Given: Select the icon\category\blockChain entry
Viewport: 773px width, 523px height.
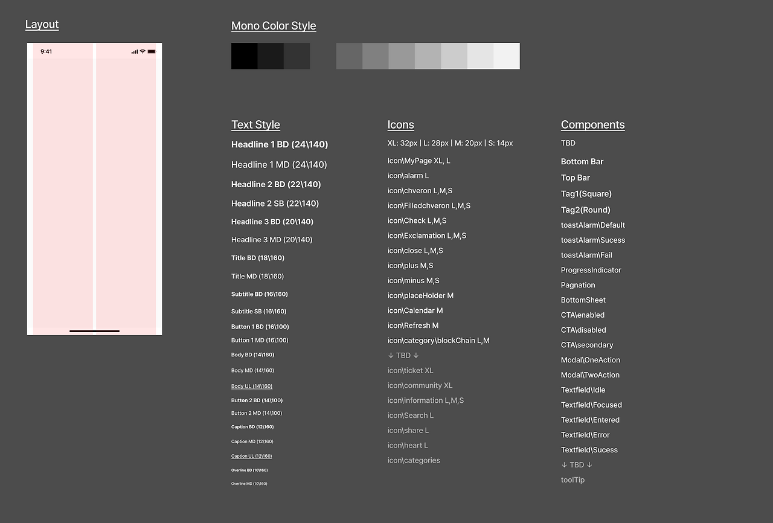Looking at the screenshot, I should point(438,340).
